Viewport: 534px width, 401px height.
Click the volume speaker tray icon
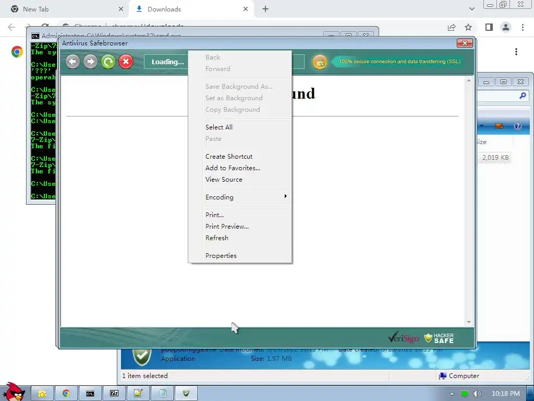[477, 394]
